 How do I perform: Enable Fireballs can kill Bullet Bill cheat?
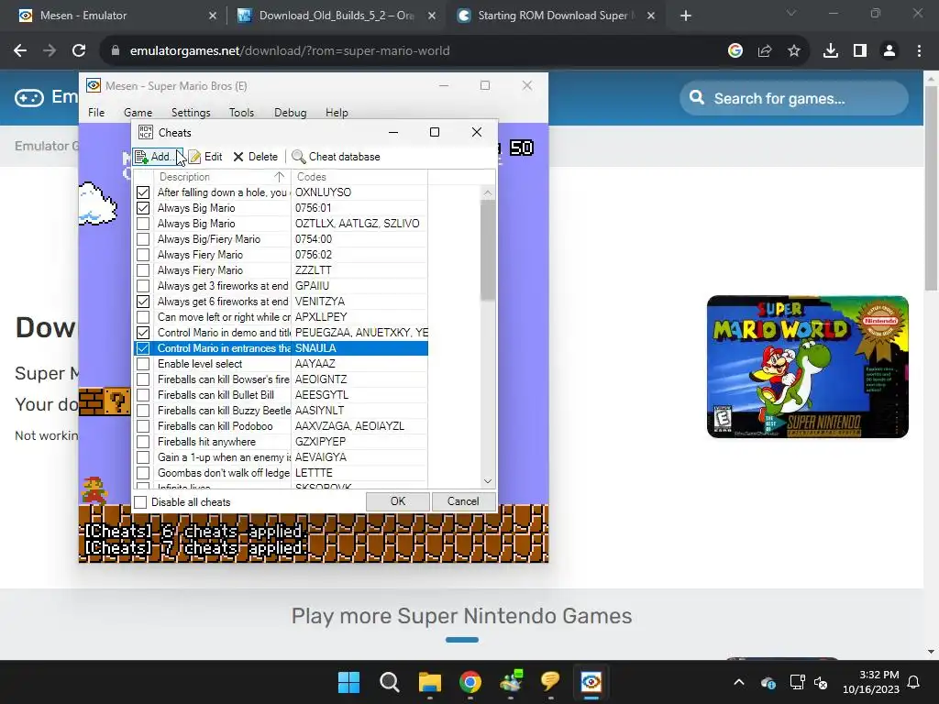coord(143,394)
